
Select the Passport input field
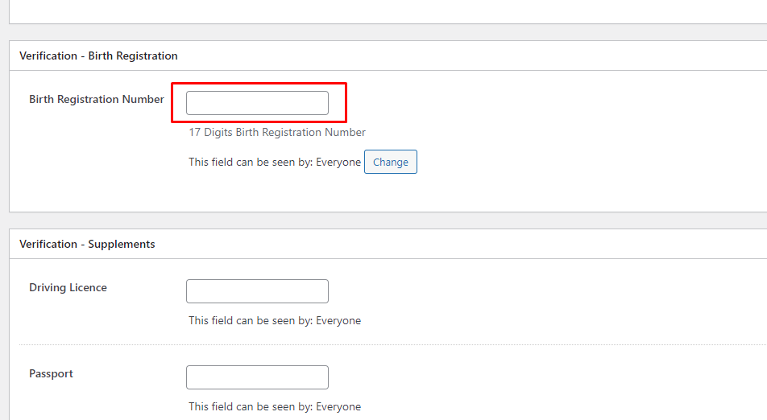pos(257,377)
